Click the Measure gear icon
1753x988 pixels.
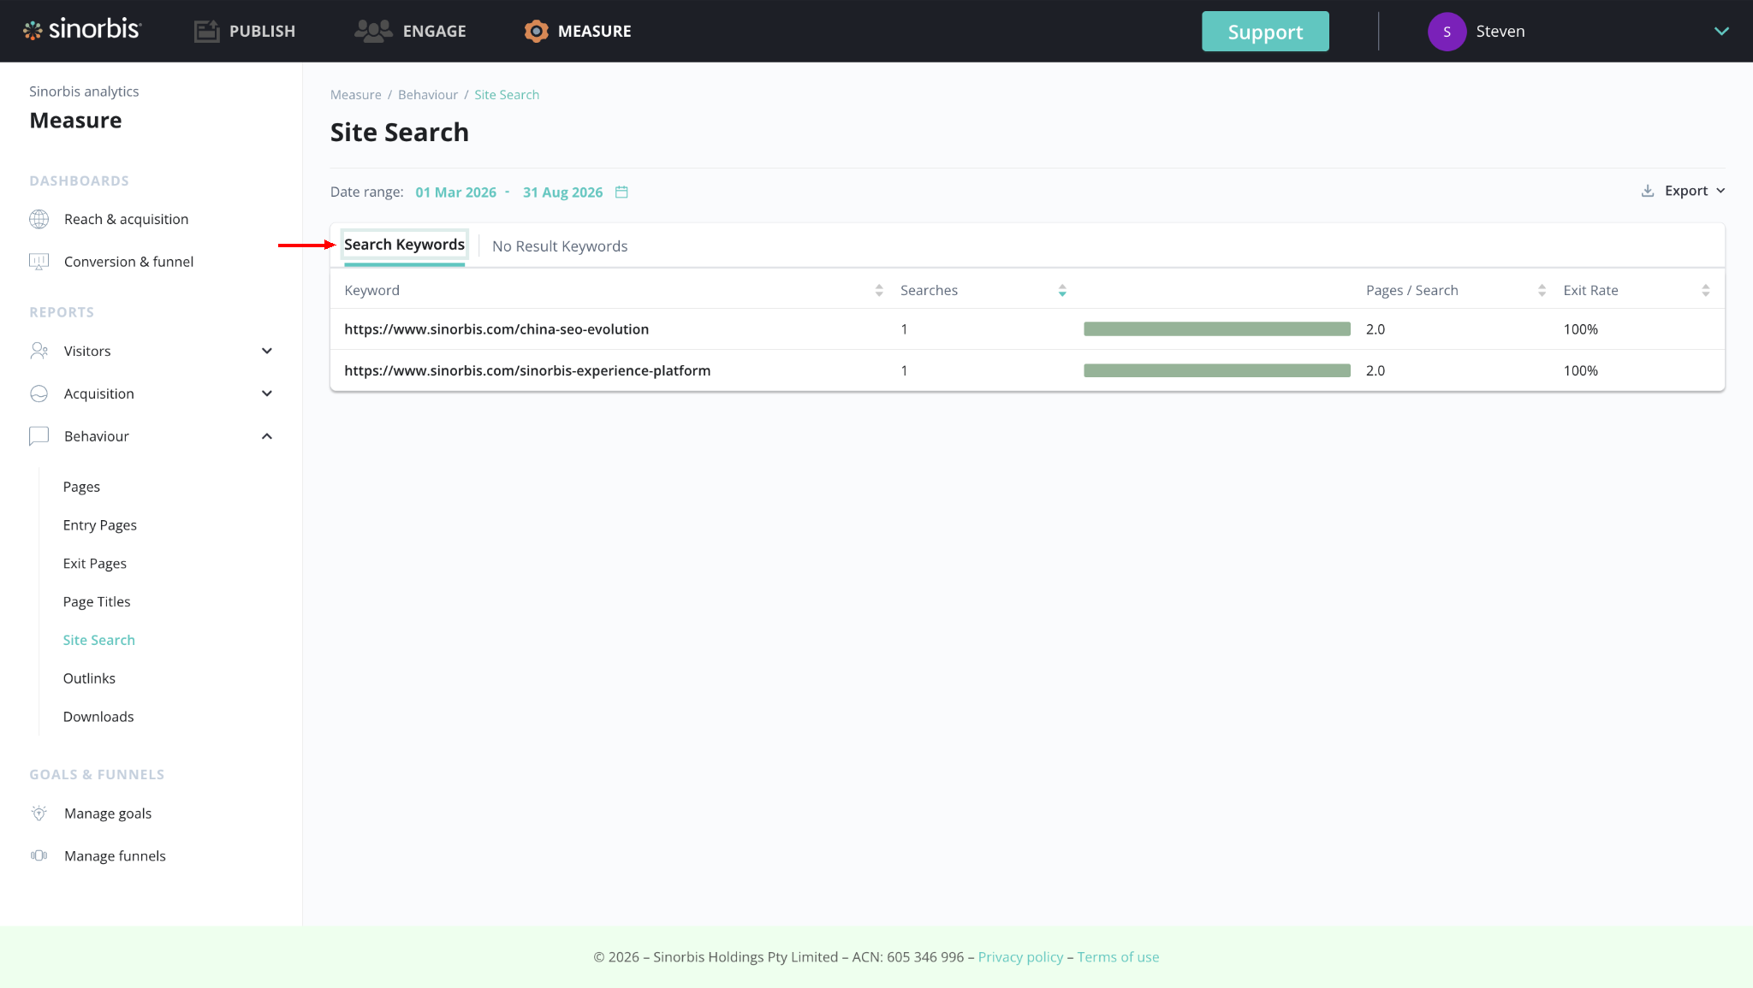click(x=536, y=32)
